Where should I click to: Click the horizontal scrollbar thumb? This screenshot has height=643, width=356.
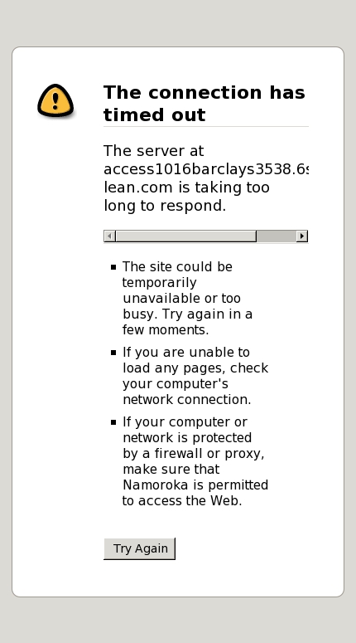pos(185,236)
